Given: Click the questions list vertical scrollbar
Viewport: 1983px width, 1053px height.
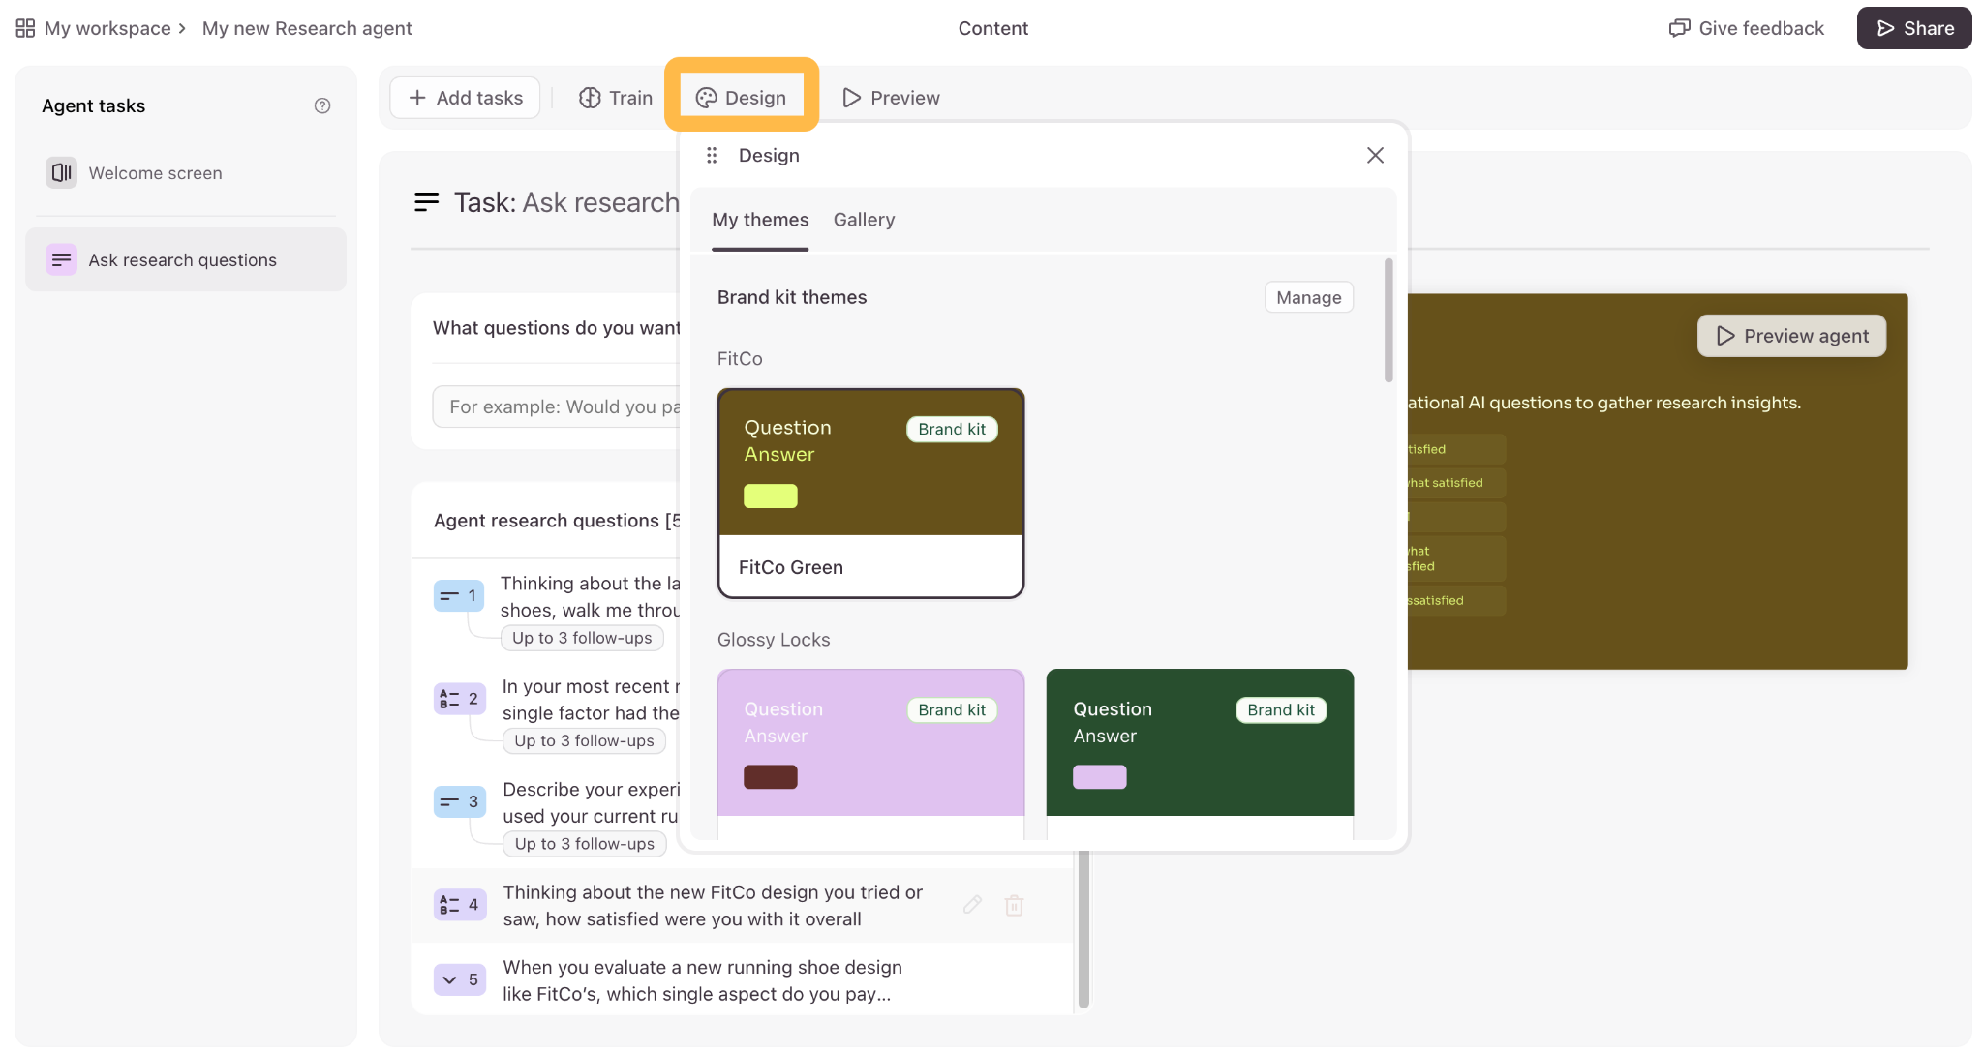Looking at the screenshot, I should tap(1083, 929).
